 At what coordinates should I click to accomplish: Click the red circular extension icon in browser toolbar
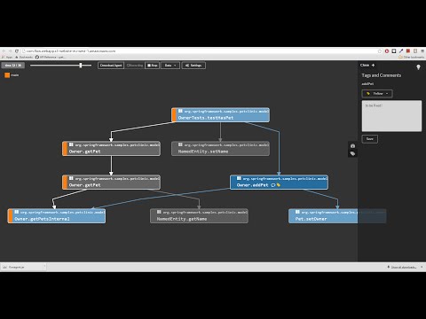[x=387, y=51]
